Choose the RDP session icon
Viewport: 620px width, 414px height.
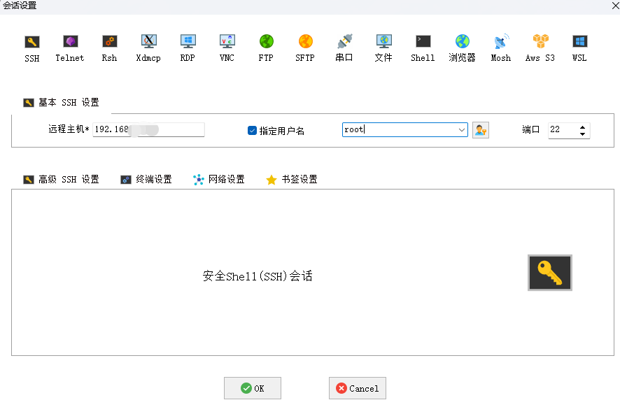tap(188, 48)
